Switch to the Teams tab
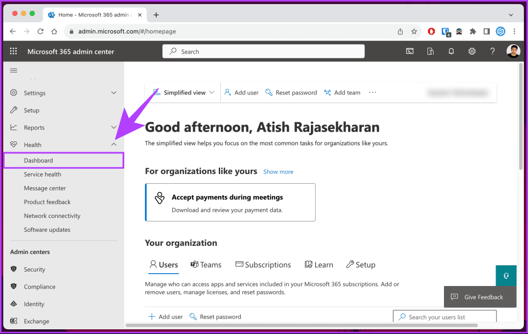528x334 pixels. [206, 264]
